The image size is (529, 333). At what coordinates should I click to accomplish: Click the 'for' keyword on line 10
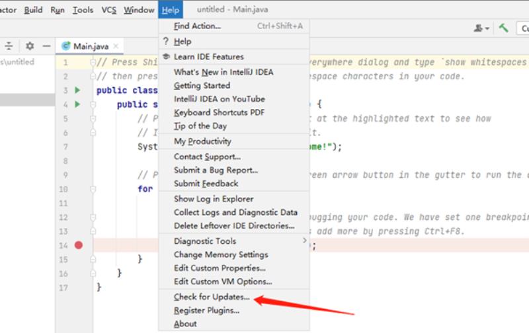[x=145, y=189]
